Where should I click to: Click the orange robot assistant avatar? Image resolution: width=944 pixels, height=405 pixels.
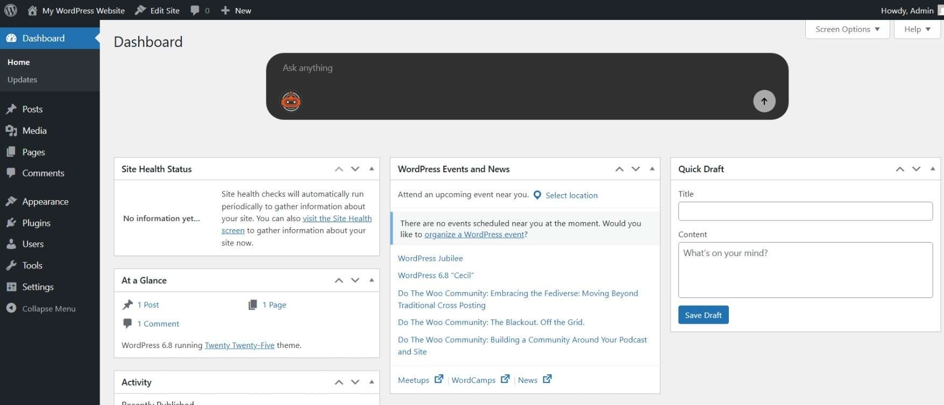[x=291, y=101]
